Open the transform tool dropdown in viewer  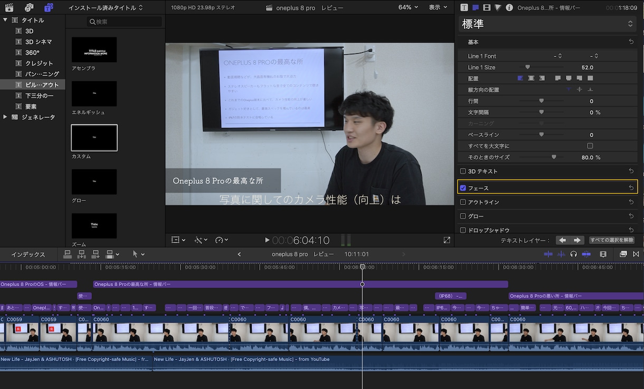point(178,240)
